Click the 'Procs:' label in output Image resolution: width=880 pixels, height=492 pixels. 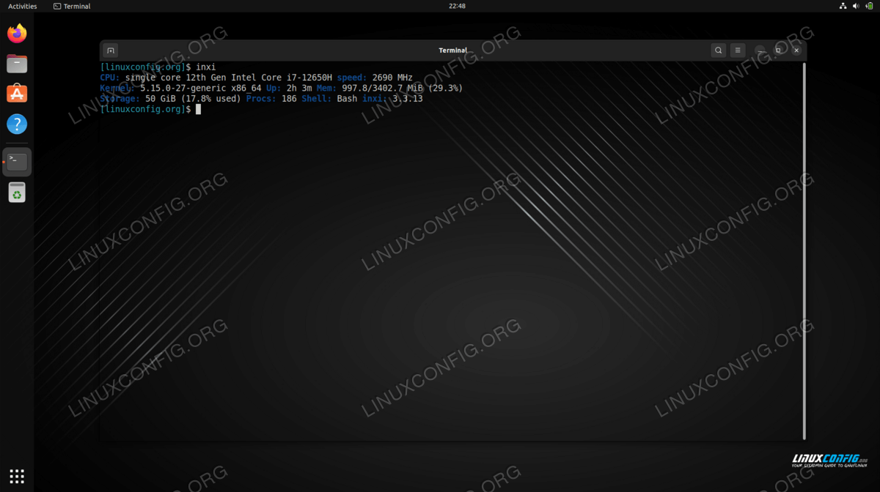pyautogui.click(x=261, y=99)
